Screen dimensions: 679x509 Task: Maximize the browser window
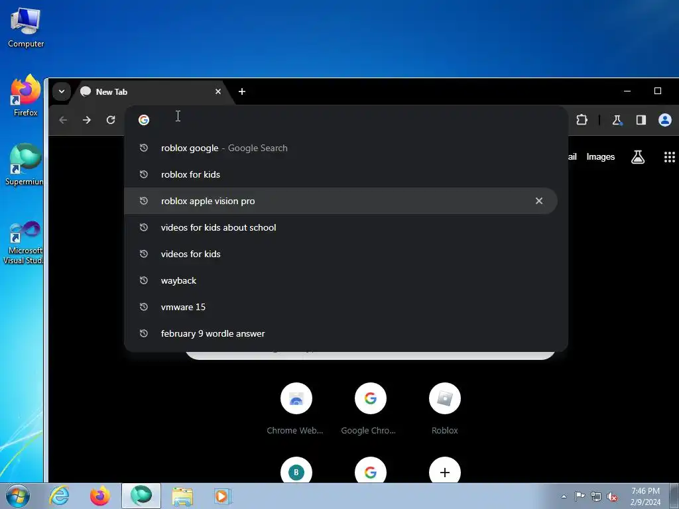pos(658,91)
